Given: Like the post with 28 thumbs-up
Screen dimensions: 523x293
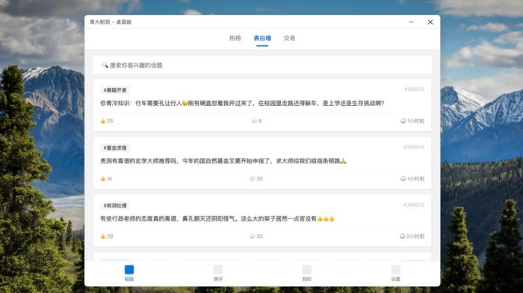Looking at the screenshot, I should click(103, 236).
